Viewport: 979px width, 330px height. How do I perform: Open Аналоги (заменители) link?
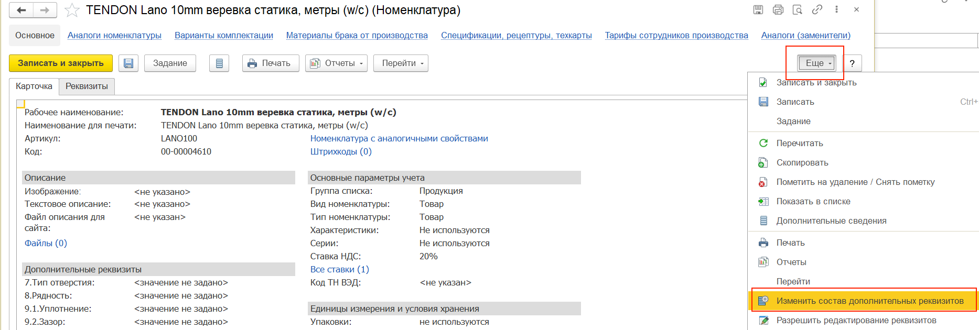806,36
